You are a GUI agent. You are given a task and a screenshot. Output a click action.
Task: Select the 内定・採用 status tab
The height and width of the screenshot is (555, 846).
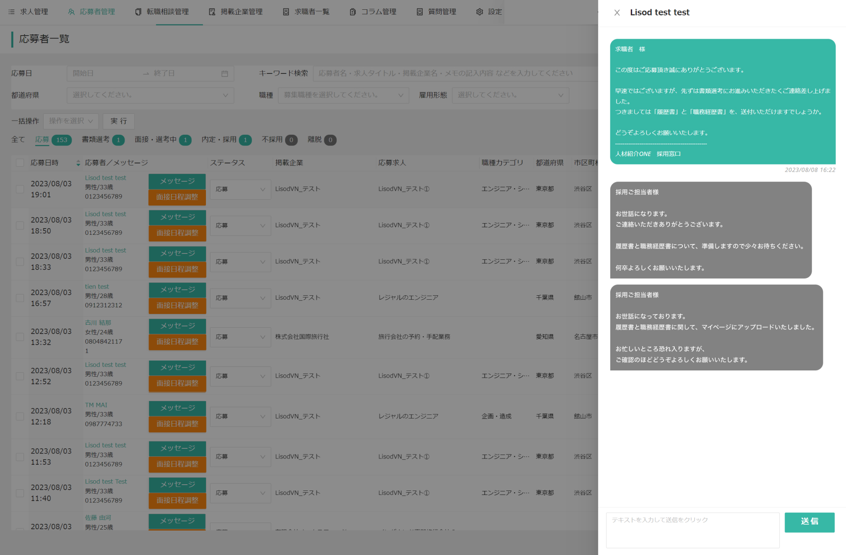tap(226, 140)
